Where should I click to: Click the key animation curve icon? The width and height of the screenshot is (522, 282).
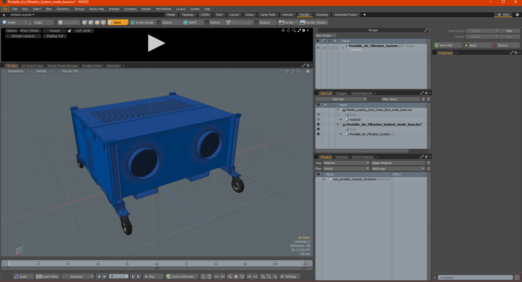tap(229, 277)
